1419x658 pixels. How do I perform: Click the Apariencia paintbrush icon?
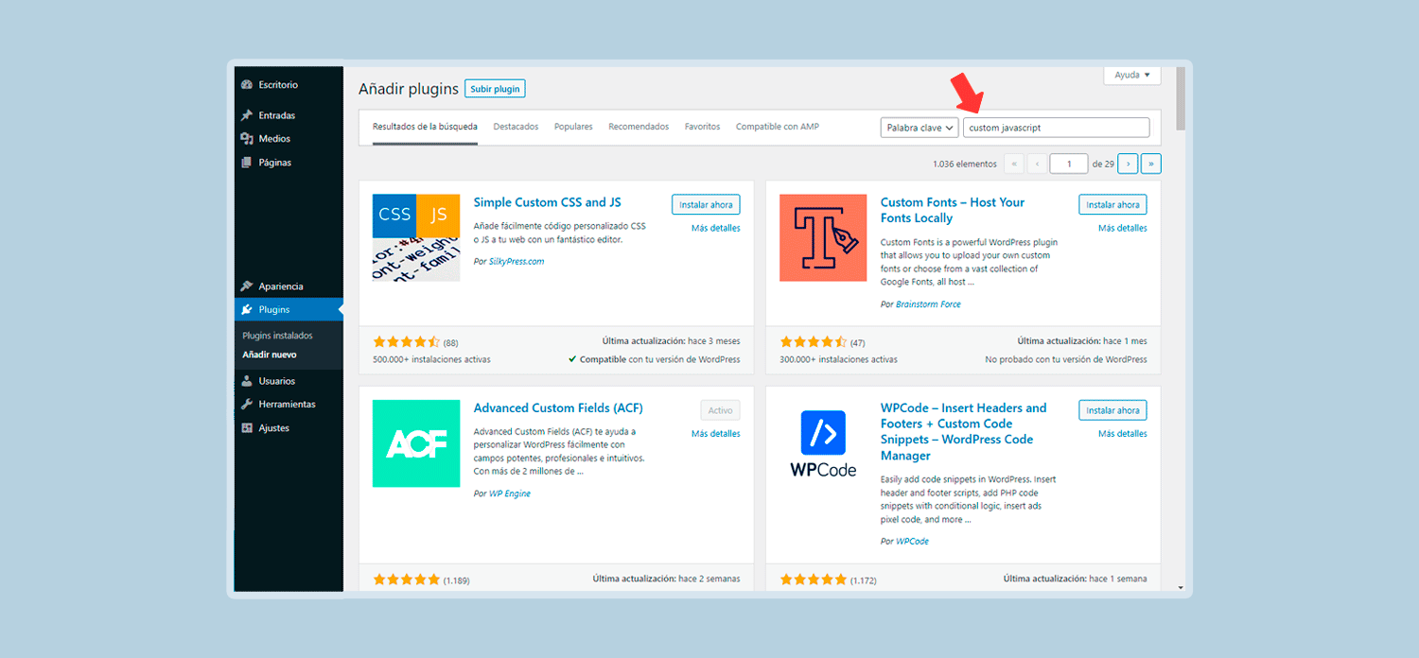247,286
